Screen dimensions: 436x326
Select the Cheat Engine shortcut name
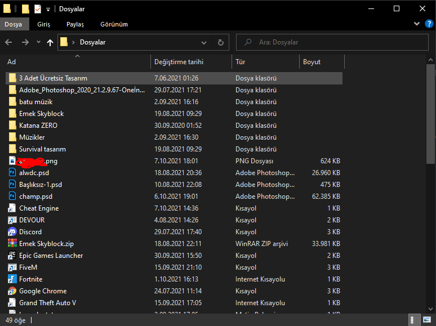pos(39,208)
